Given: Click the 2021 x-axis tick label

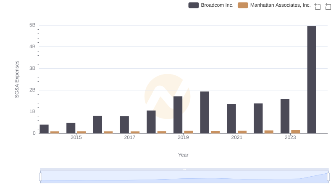Looking at the screenshot, I should point(236,137).
